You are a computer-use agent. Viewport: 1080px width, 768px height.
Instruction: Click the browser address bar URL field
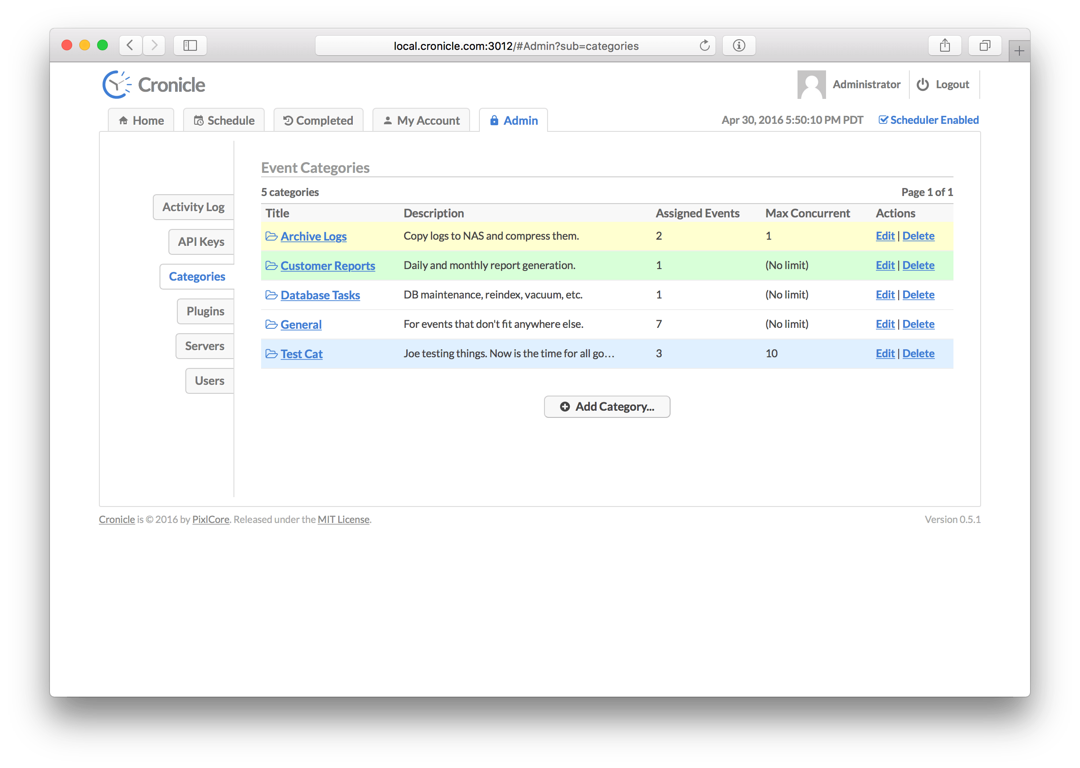click(515, 46)
